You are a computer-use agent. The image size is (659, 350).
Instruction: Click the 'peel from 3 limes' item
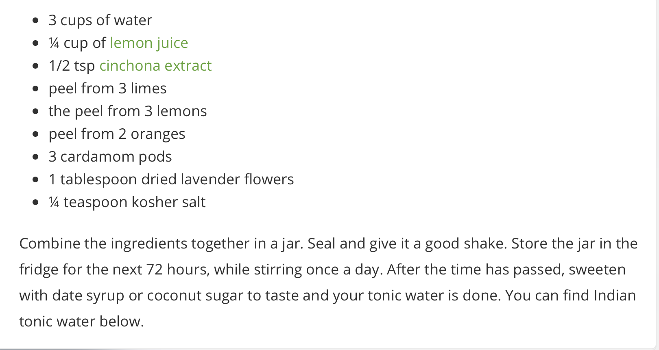[x=107, y=89]
